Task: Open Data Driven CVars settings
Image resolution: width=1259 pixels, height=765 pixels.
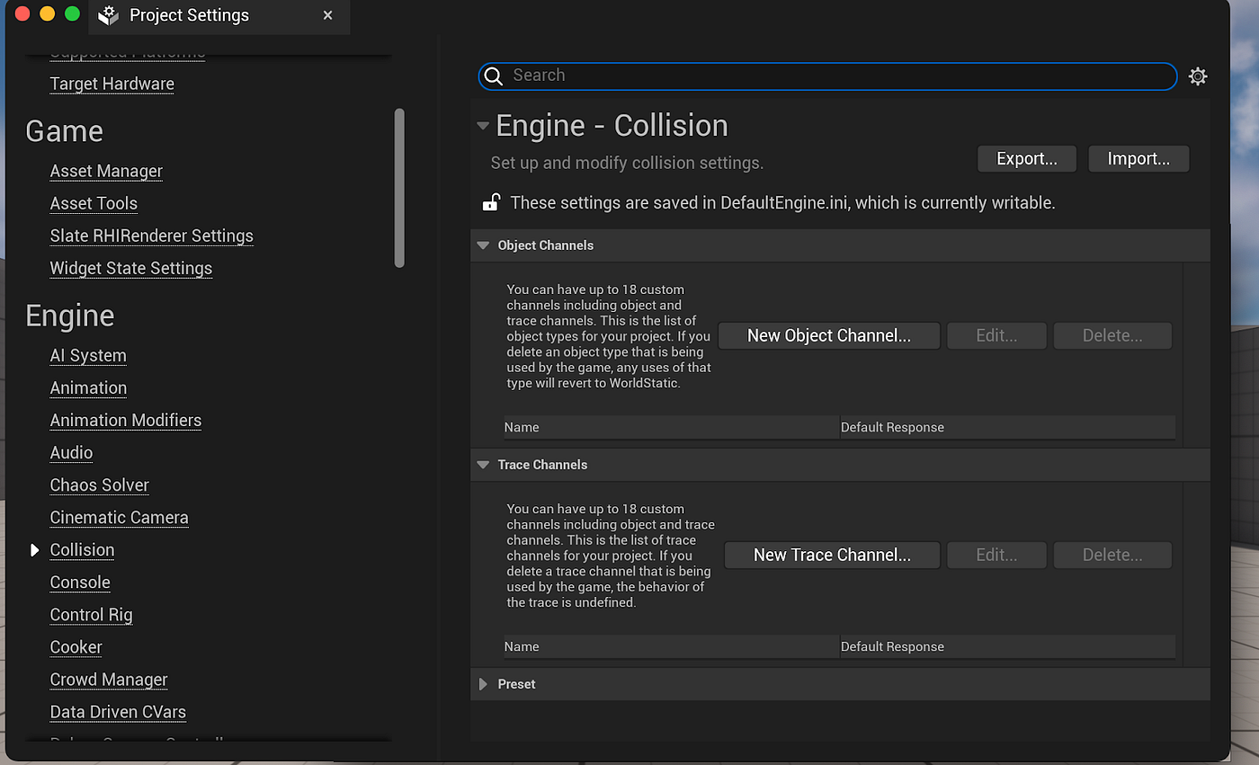Action: pyautogui.click(x=118, y=712)
